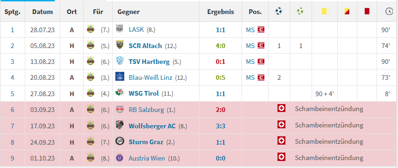398x168 pixels.
Task: Click the LASK club crest icon
Action: tap(120, 29)
